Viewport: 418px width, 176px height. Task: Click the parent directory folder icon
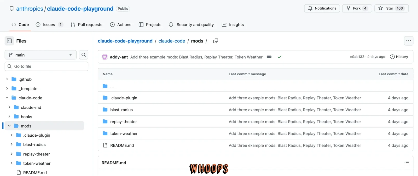pyautogui.click(x=105, y=86)
